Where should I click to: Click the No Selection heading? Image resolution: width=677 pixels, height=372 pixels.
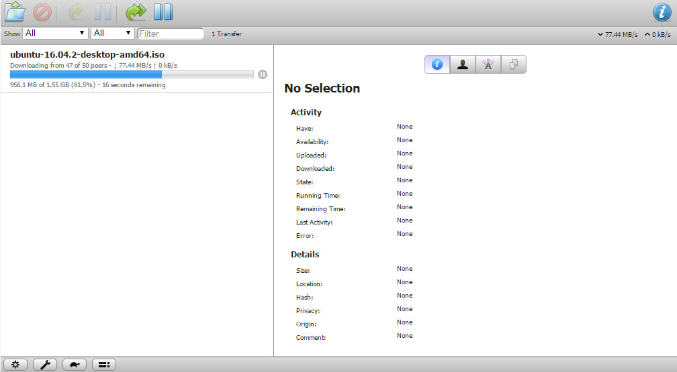click(x=322, y=88)
